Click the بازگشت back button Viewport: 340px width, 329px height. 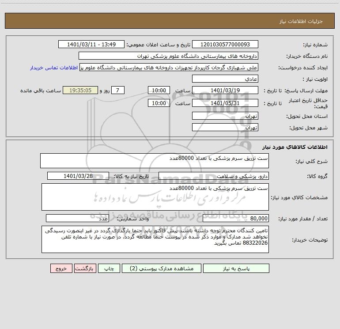(85, 268)
